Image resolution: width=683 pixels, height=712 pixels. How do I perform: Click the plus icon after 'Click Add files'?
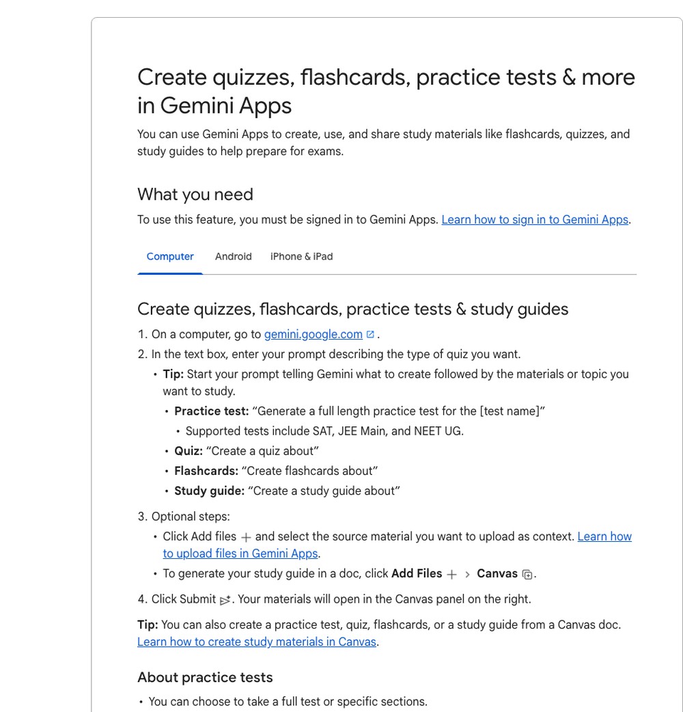(x=246, y=537)
